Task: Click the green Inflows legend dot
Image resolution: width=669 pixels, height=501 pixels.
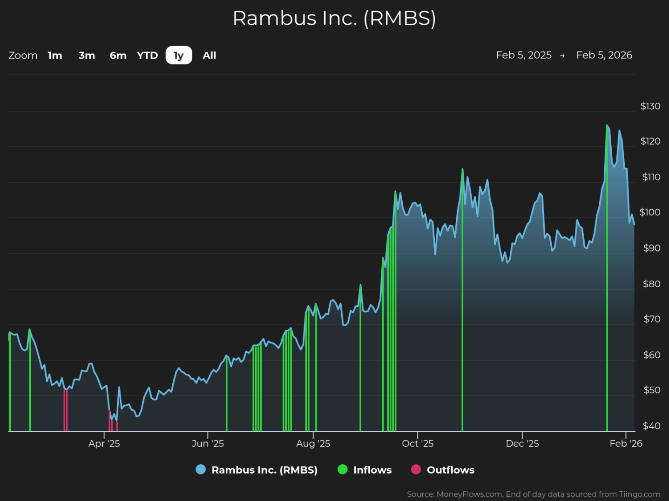Action: 342,469
